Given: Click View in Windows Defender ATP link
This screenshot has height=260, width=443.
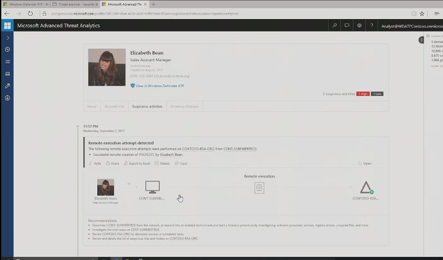Looking at the screenshot, I should coord(157,85).
